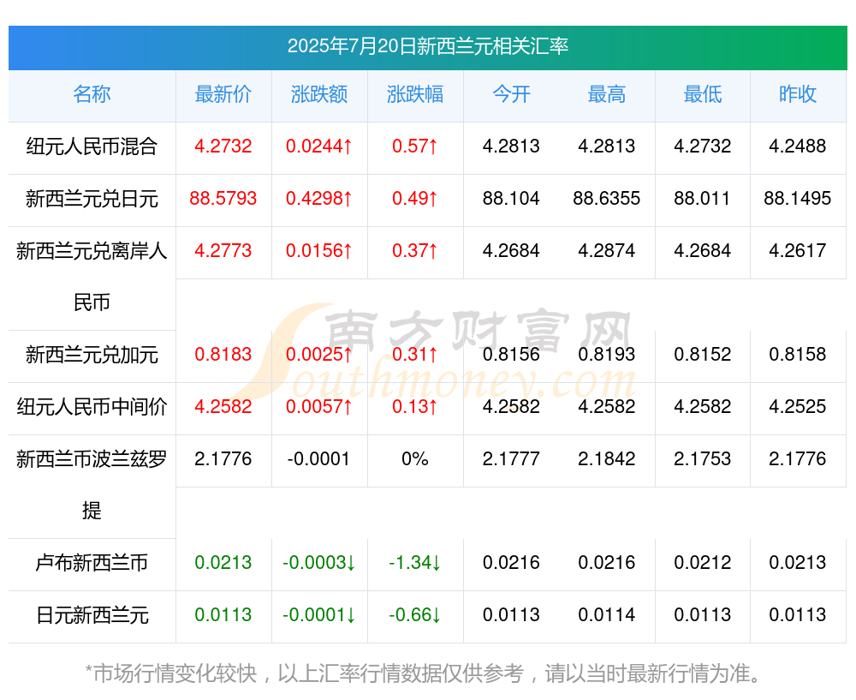
Task: Click high value 0.8193
Action: (x=607, y=355)
